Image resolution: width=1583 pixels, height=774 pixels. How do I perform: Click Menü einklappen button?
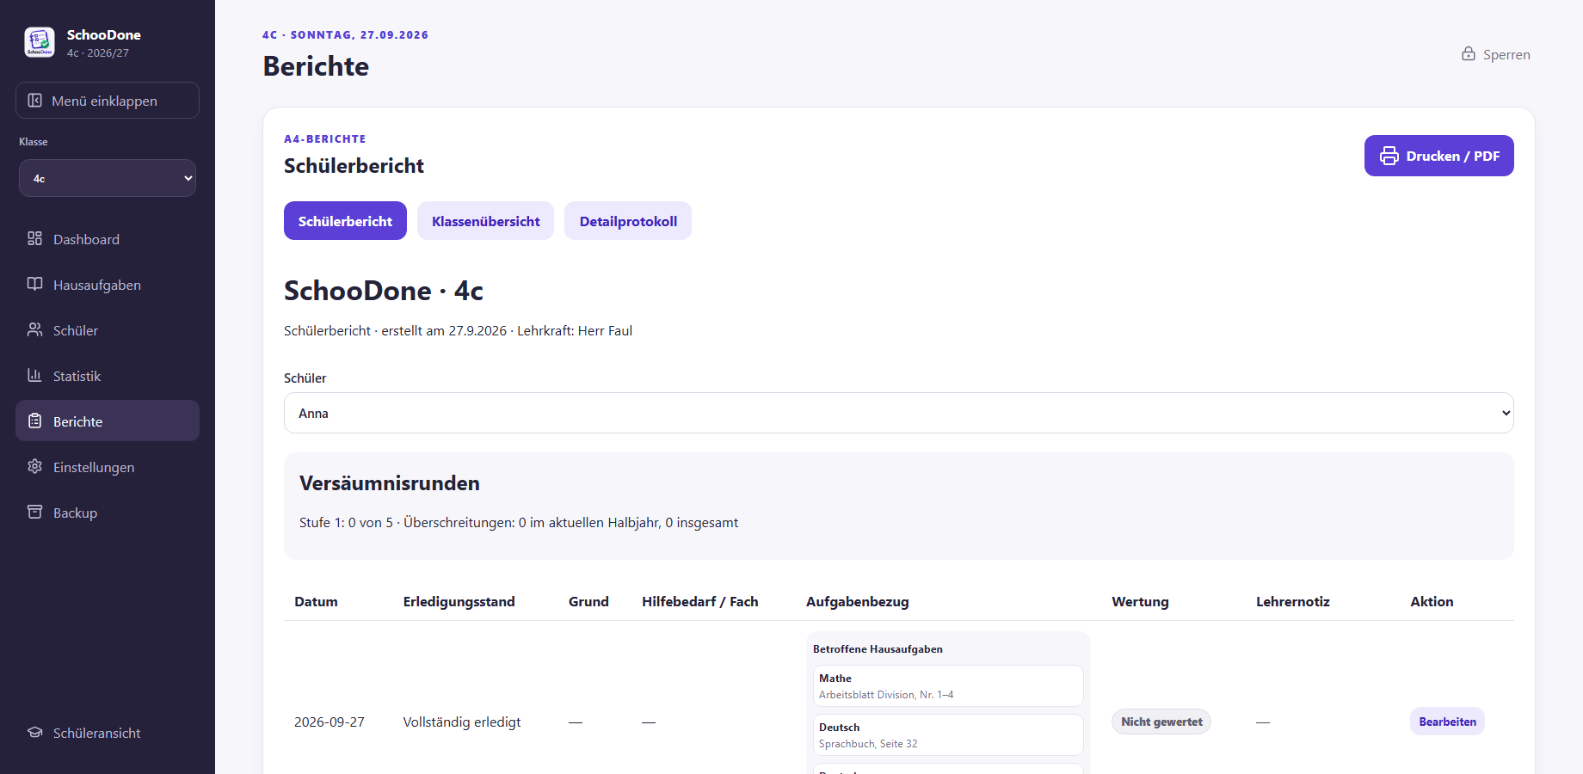[108, 101]
